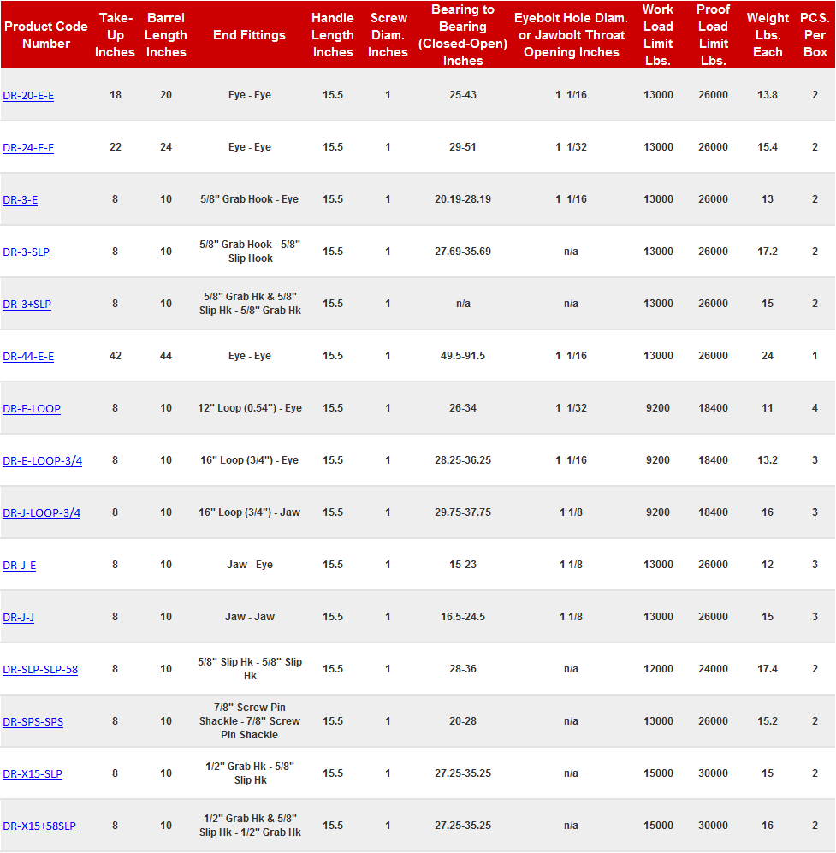Click the Weight Lbs. Each column header
Image resolution: width=836 pixels, height=853 pixels.
point(768,35)
